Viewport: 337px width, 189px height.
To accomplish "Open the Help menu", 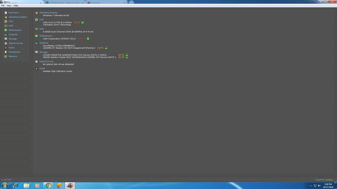I will point(16,6).
